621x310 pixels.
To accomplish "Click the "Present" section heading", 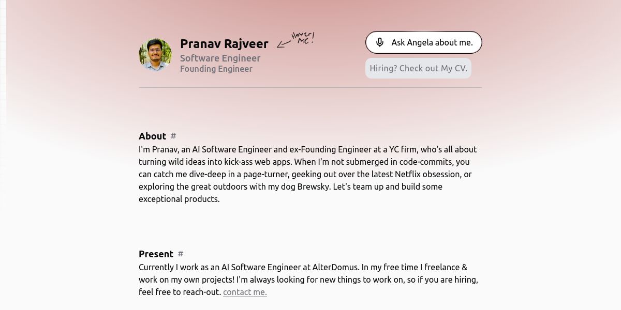I will (x=156, y=254).
